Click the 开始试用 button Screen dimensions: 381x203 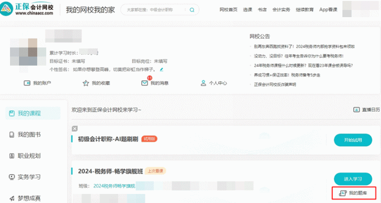click(x=353, y=140)
